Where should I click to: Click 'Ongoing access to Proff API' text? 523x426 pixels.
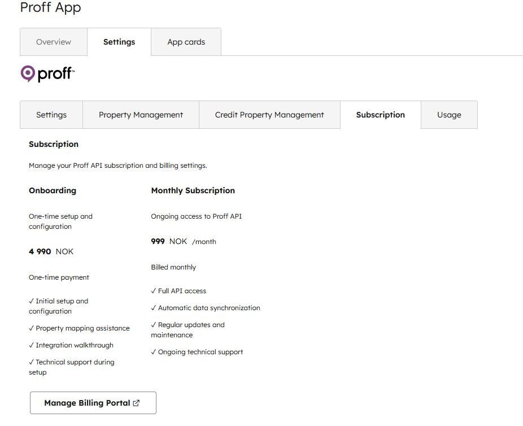pos(197,216)
